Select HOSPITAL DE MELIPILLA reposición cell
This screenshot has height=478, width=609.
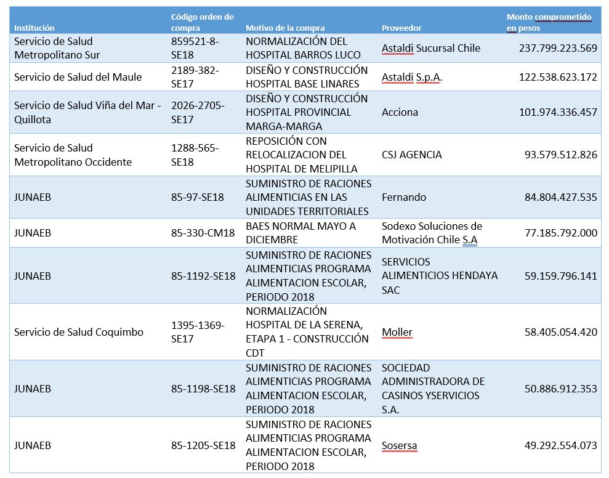(x=301, y=155)
